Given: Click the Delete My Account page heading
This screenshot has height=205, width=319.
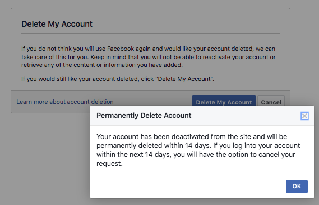Looking at the screenshot, I should point(57,24).
